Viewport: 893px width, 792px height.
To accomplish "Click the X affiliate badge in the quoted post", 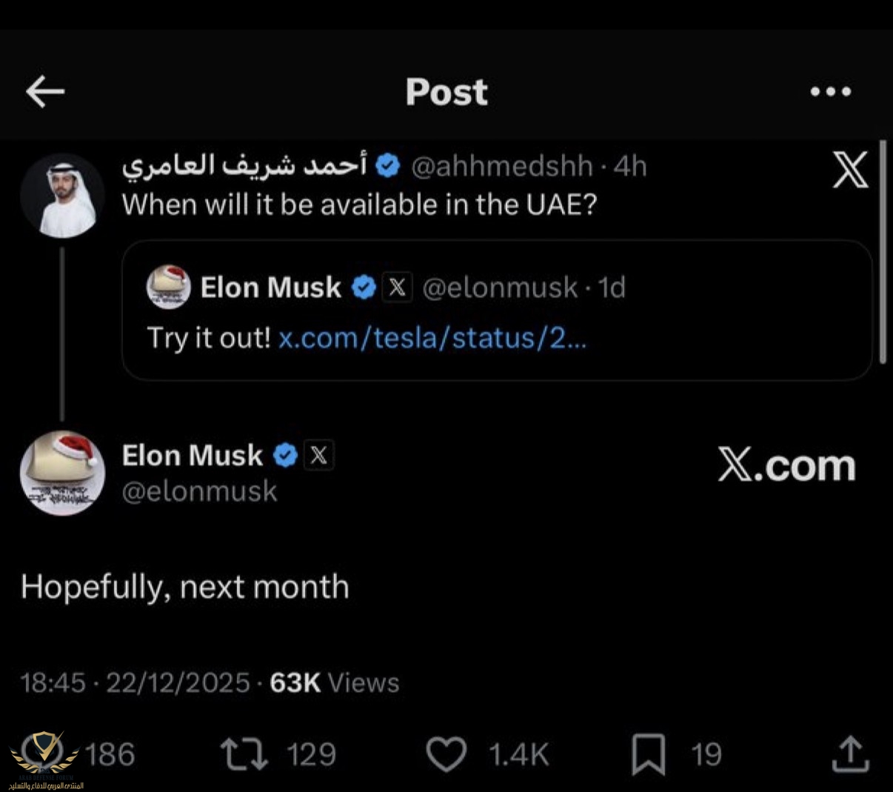I will point(397,287).
